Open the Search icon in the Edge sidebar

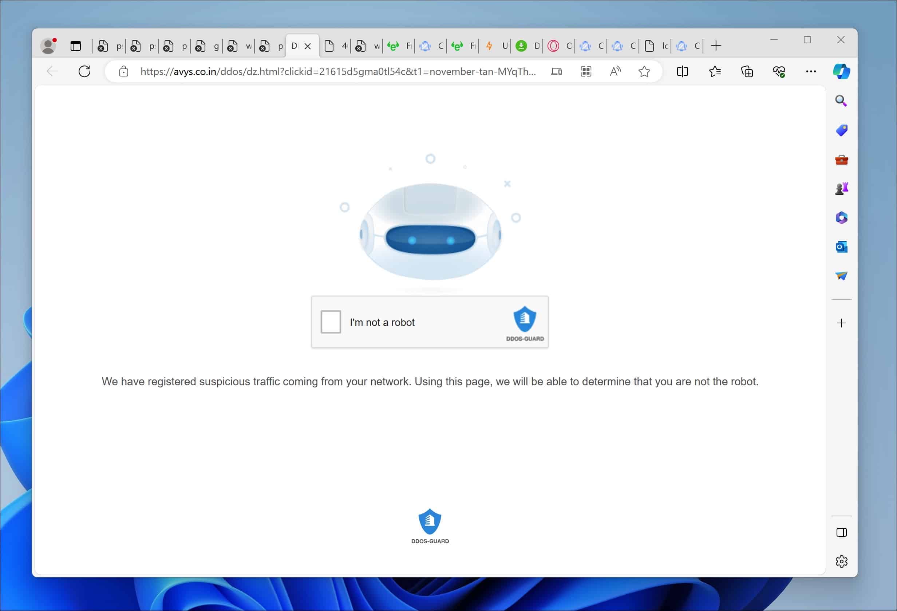point(841,101)
